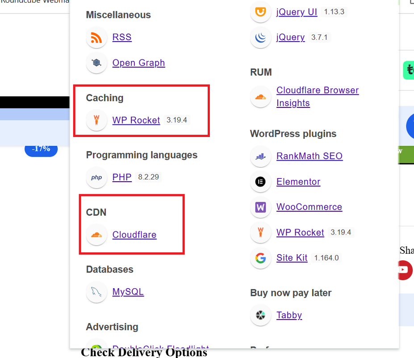Click the RankMath SEO icon
Image resolution: width=414 pixels, height=358 pixels.
point(261,156)
